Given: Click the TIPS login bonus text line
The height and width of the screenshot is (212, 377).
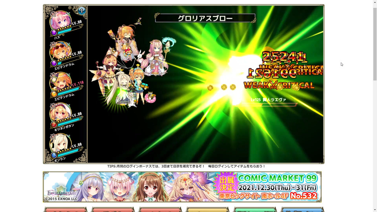Looking at the screenshot, I should tap(186, 166).
